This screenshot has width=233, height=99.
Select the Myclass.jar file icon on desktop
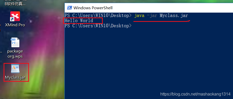pyautogui.click(x=15, y=68)
